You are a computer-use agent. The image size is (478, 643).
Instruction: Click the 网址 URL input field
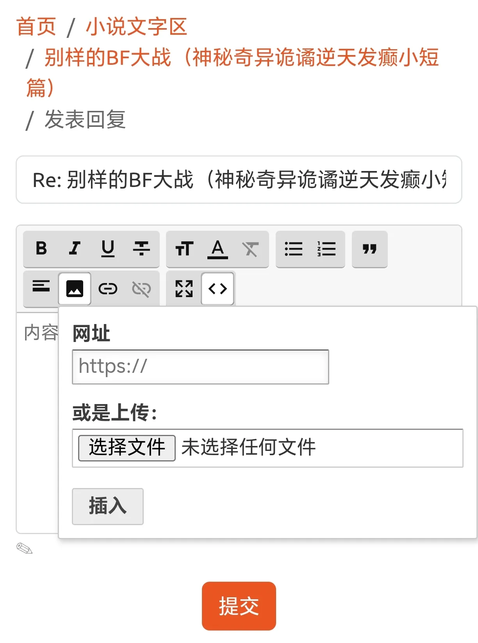[x=200, y=367]
